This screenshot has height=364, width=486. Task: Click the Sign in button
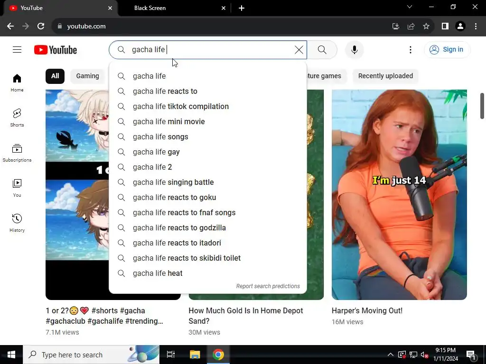coord(447,49)
